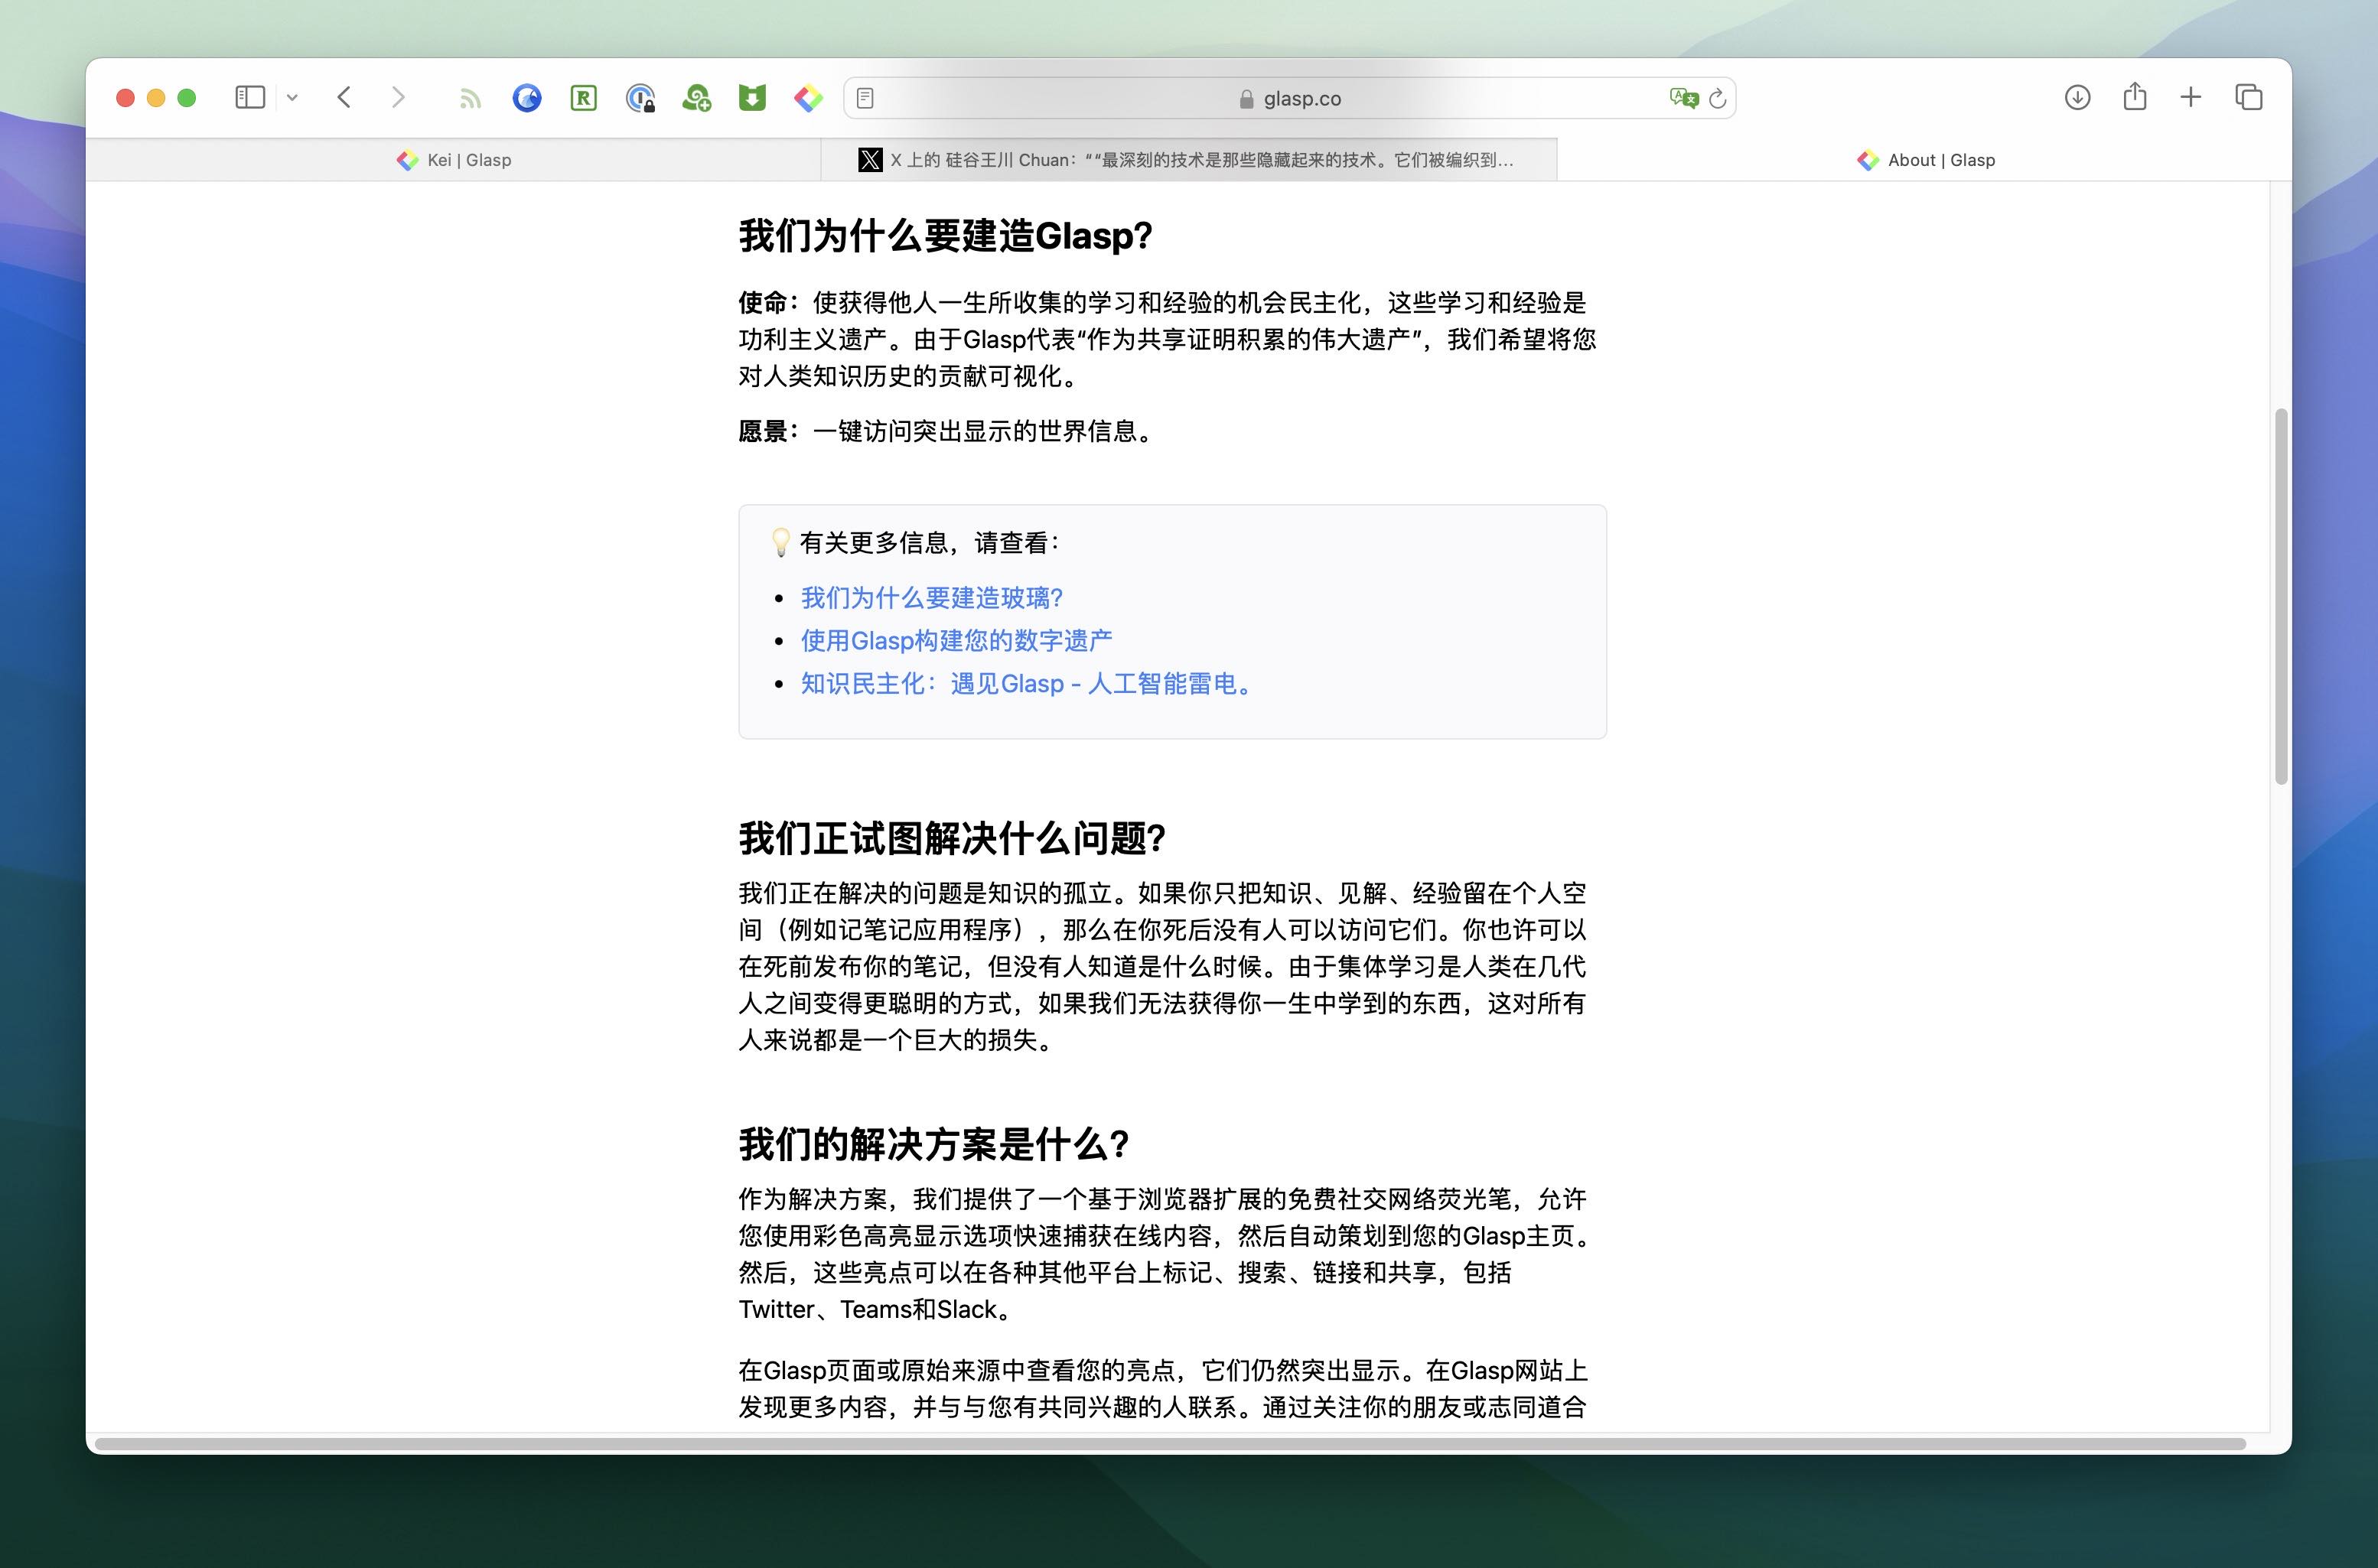Screen dimensions: 2378x1568
Task: Click the green download shield extension icon
Action: pos(752,98)
